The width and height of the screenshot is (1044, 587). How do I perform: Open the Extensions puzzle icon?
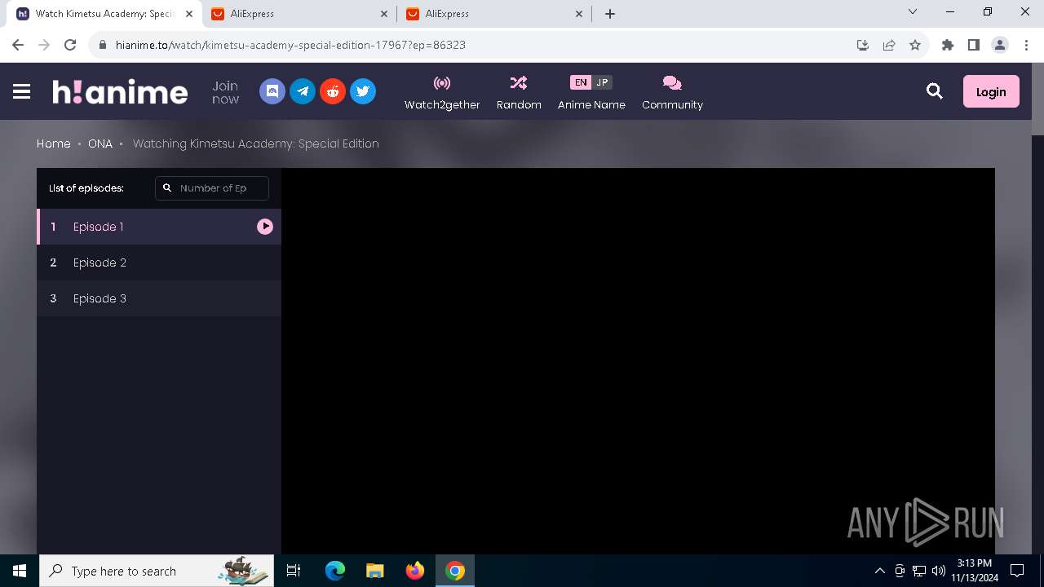pyautogui.click(x=948, y=45)
